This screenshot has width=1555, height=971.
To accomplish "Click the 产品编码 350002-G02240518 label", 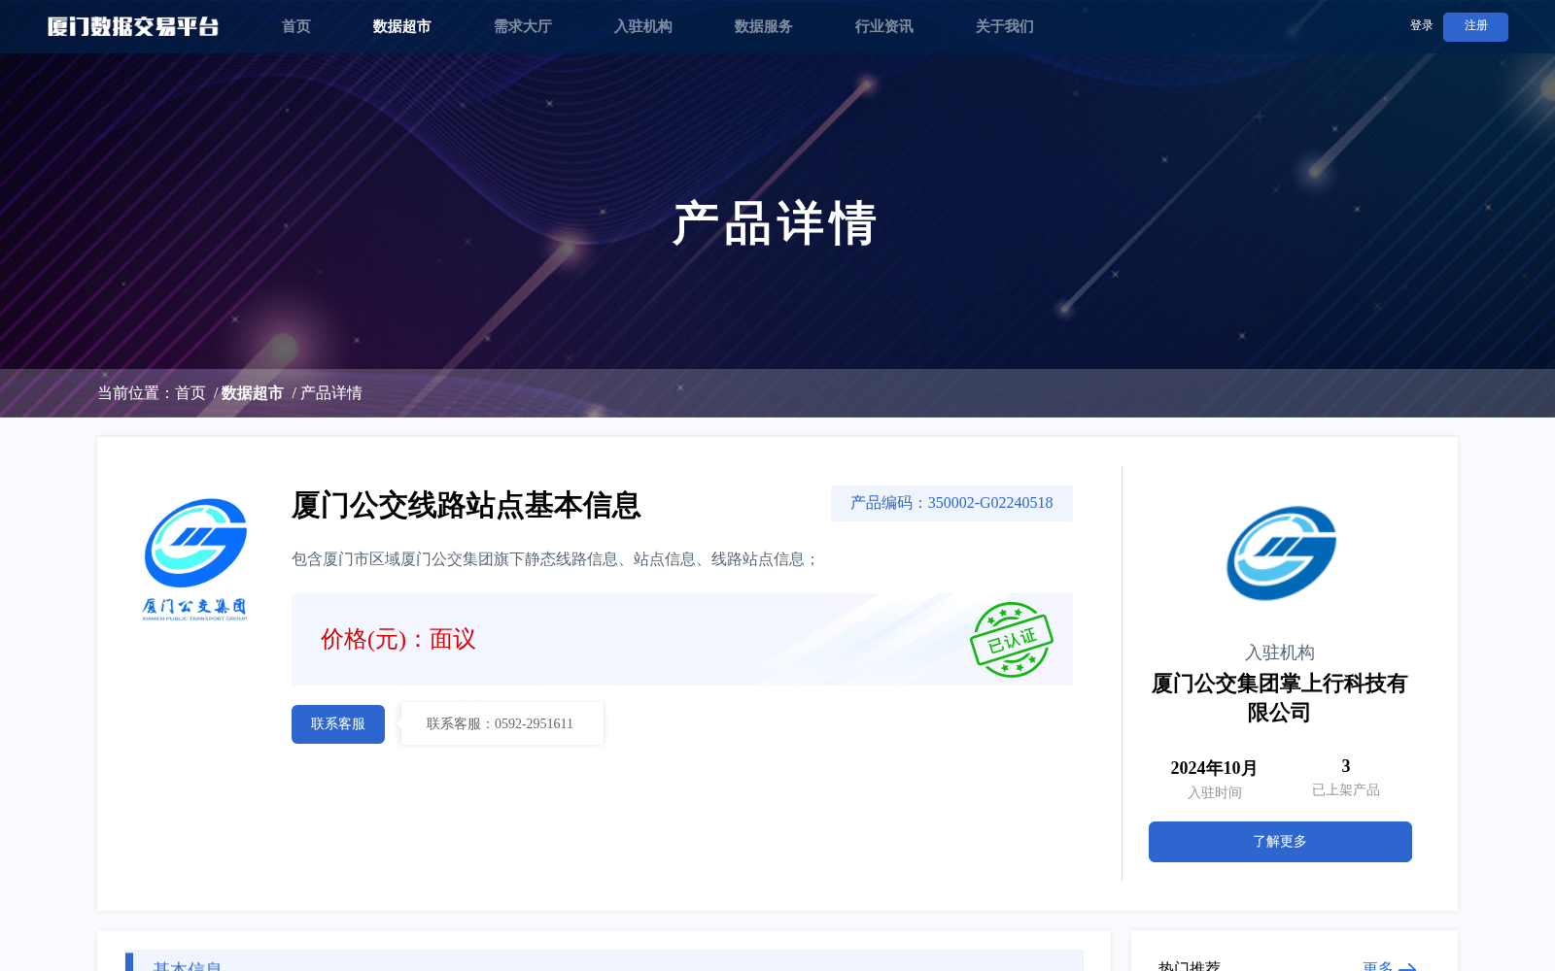I will pyautogui.click(x=951, y=503).
